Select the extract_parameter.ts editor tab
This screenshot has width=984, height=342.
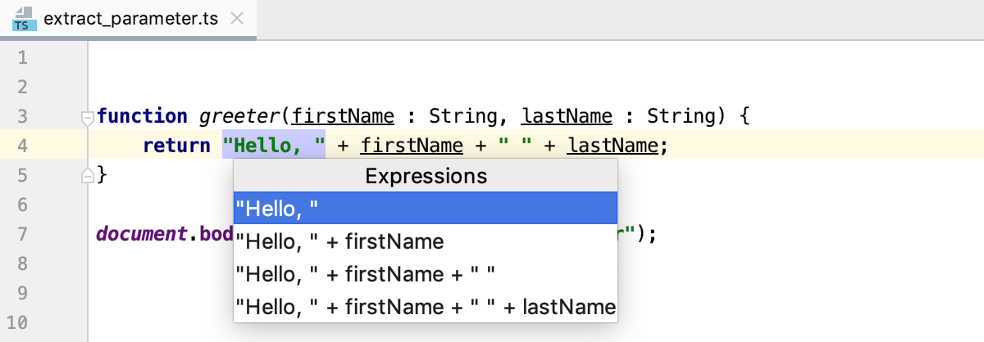tap(130, 19)
